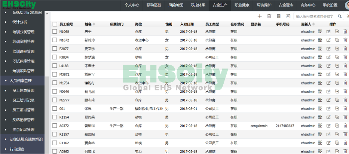Check the checkbox for employee N1068
Image resolution: width=349 pixels, height=154 pixels.
click(x=55, y=31)
